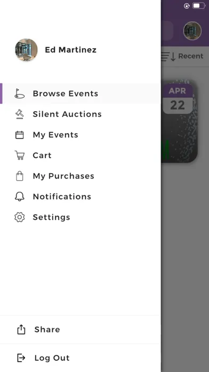This screenshot has width=209, height=372.
Task: Click the gear Settings icon
Action: point(19,217)
